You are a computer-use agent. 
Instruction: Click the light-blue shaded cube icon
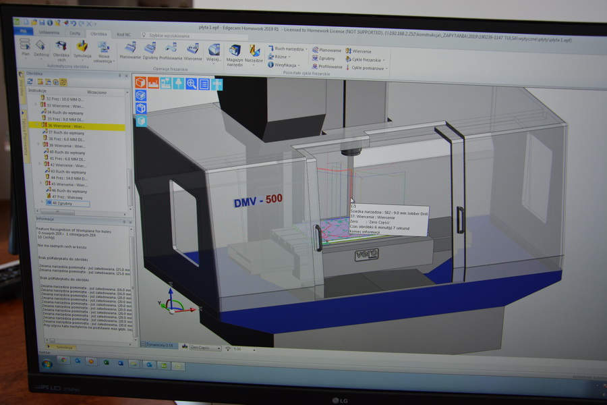tap(142, 121)
